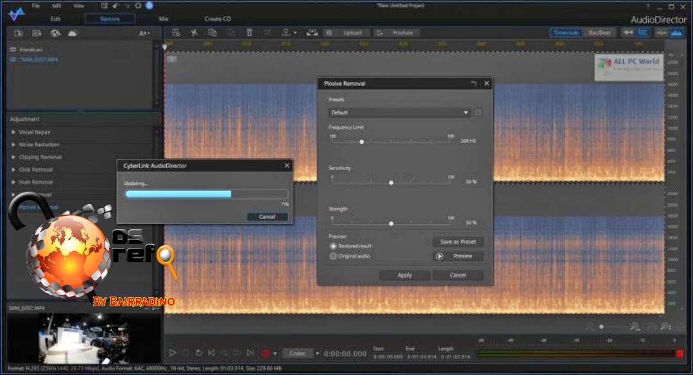Click the go to end transport button
693x375 pixels.
pos(250,353)
